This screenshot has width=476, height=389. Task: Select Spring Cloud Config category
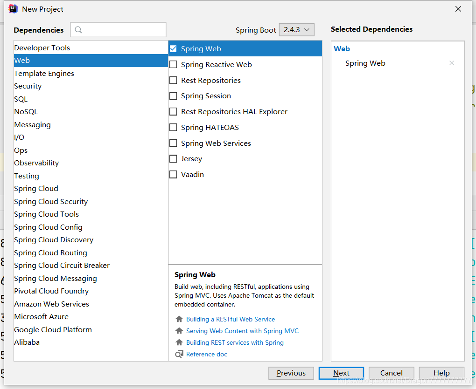[x=91, y=227]
